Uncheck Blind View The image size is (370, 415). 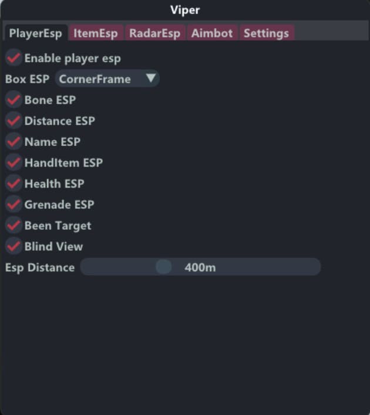[x=13, y=247]
